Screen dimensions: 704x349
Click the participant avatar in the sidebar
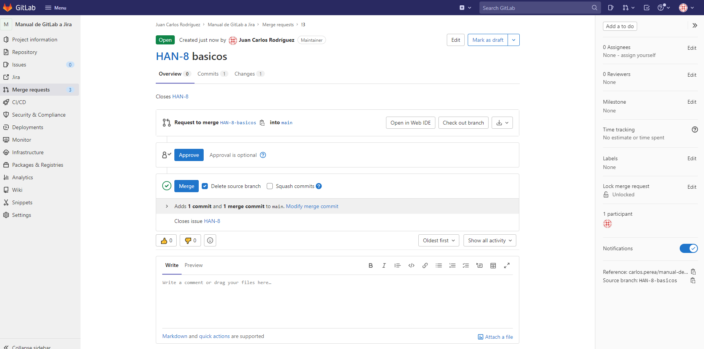pyautogui.click(x=607, y=224)
